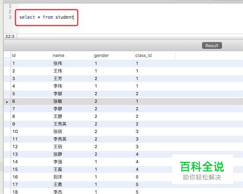Click the gender value in the 王芳 row
The width and height of the screenshot is (243, 194).
[x=96, y=78]
